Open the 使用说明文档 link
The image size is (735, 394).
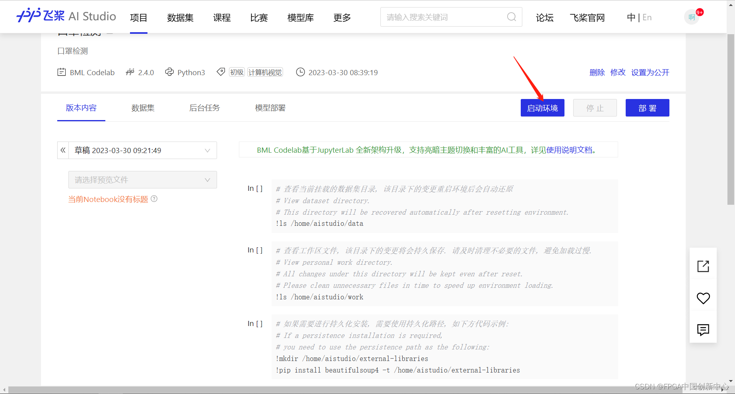point(569,150)
